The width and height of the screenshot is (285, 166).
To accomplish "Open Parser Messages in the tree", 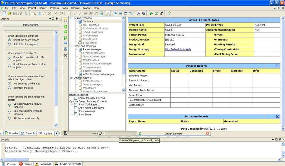I will 92,49.
